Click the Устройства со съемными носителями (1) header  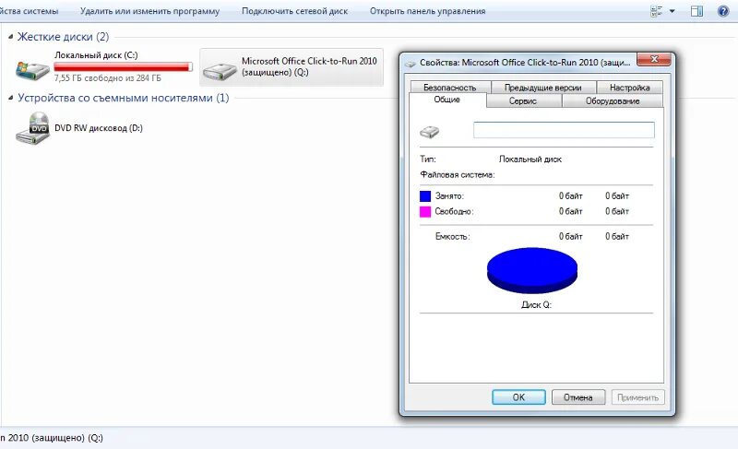pyautogui.click(x=124, y=98)
